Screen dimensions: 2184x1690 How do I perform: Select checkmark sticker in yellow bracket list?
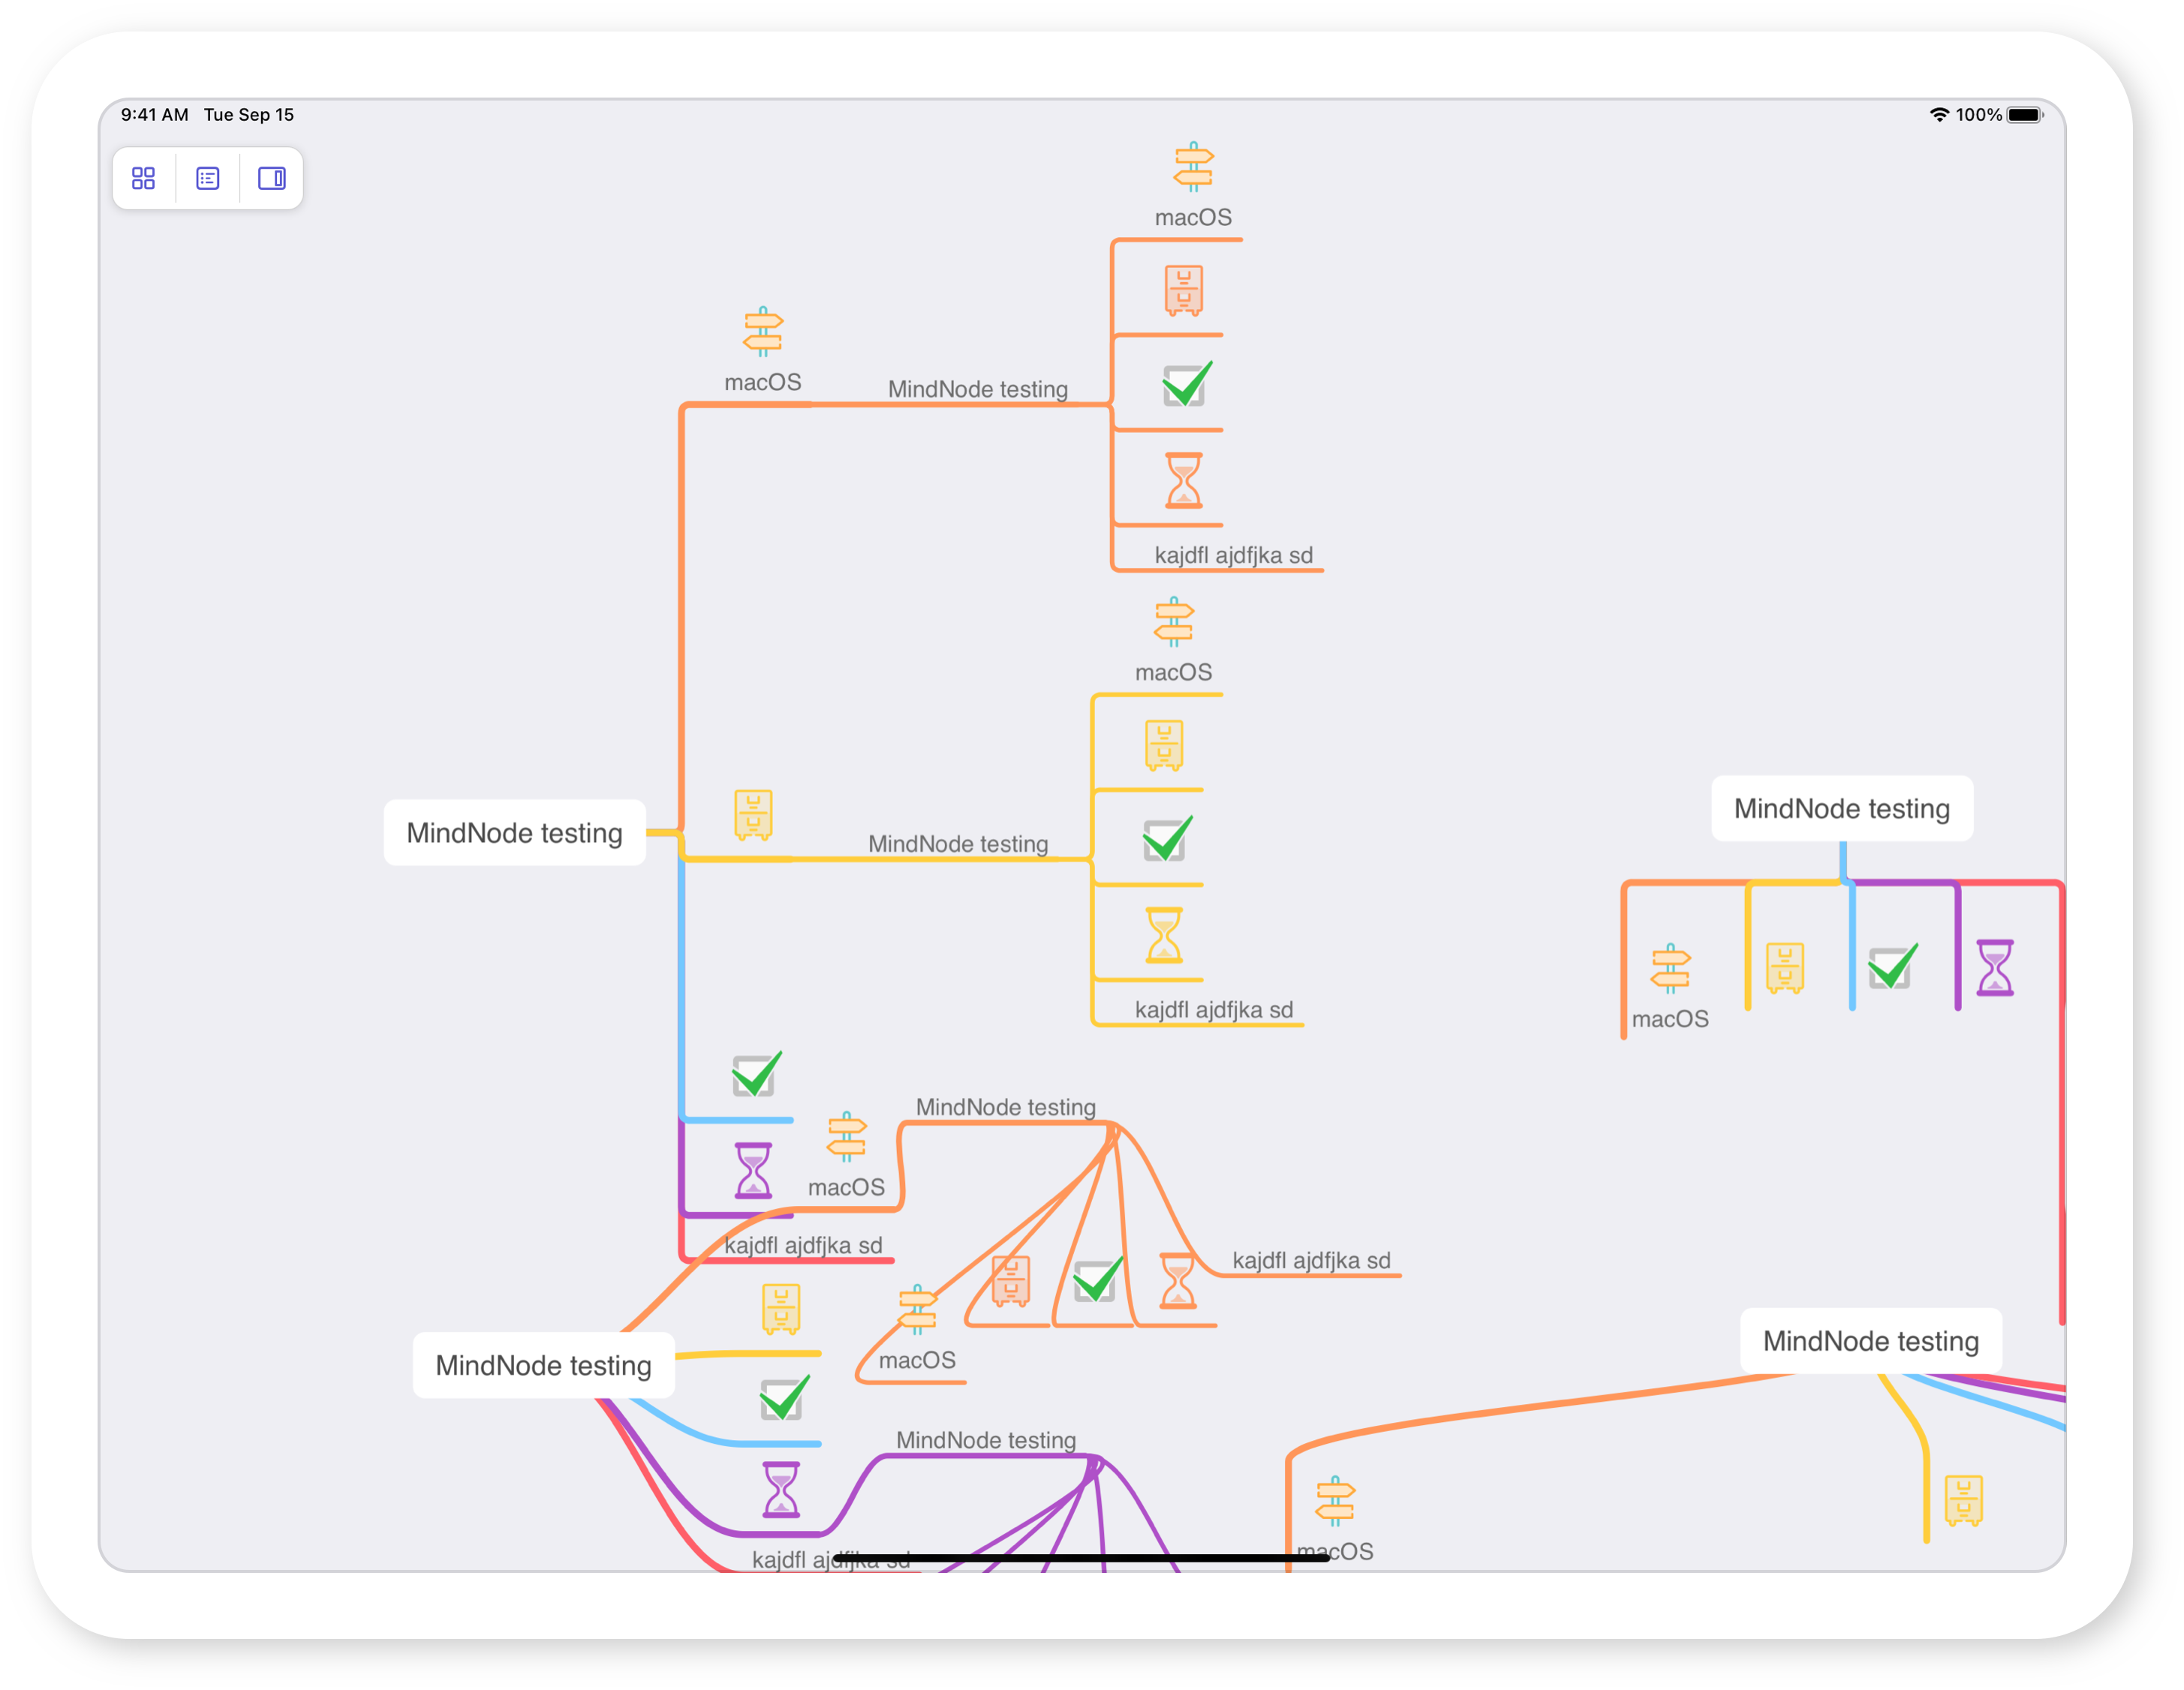coord(1167,839)
